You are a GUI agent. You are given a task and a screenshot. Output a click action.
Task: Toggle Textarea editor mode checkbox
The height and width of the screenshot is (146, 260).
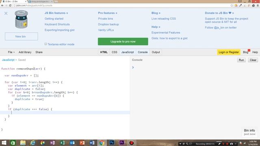coord(45,44)
